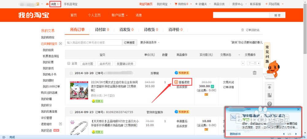Switch to 所有订单 tab

click(x=77, y=30)
